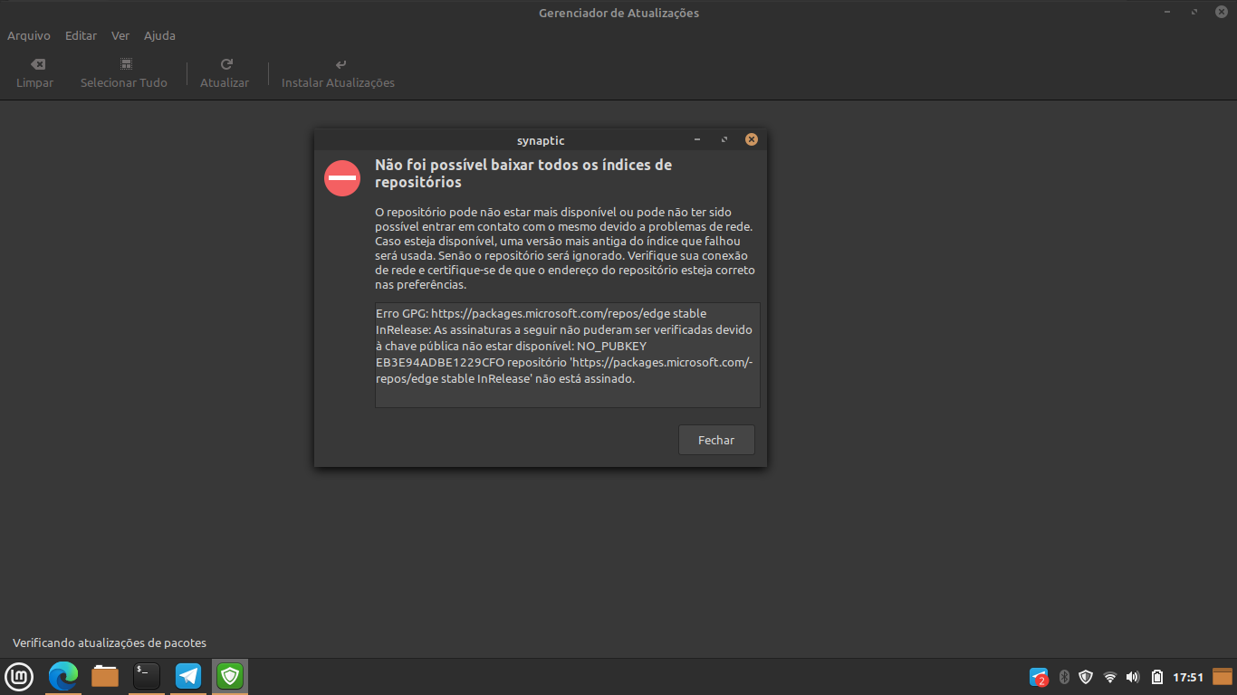1237x695 pixels.
Task: Open the file manager folder icon
Action: [x=105, y=676]
